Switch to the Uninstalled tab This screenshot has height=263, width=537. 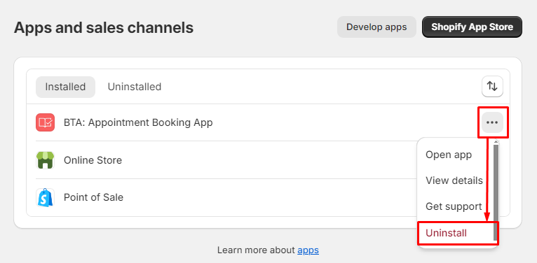click(135, 87)
